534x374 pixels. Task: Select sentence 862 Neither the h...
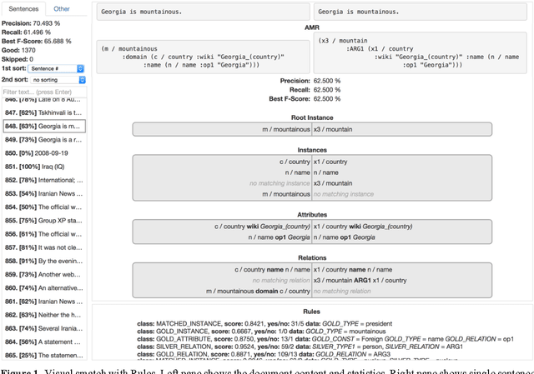pyautogui.click(x=43, y=315)
